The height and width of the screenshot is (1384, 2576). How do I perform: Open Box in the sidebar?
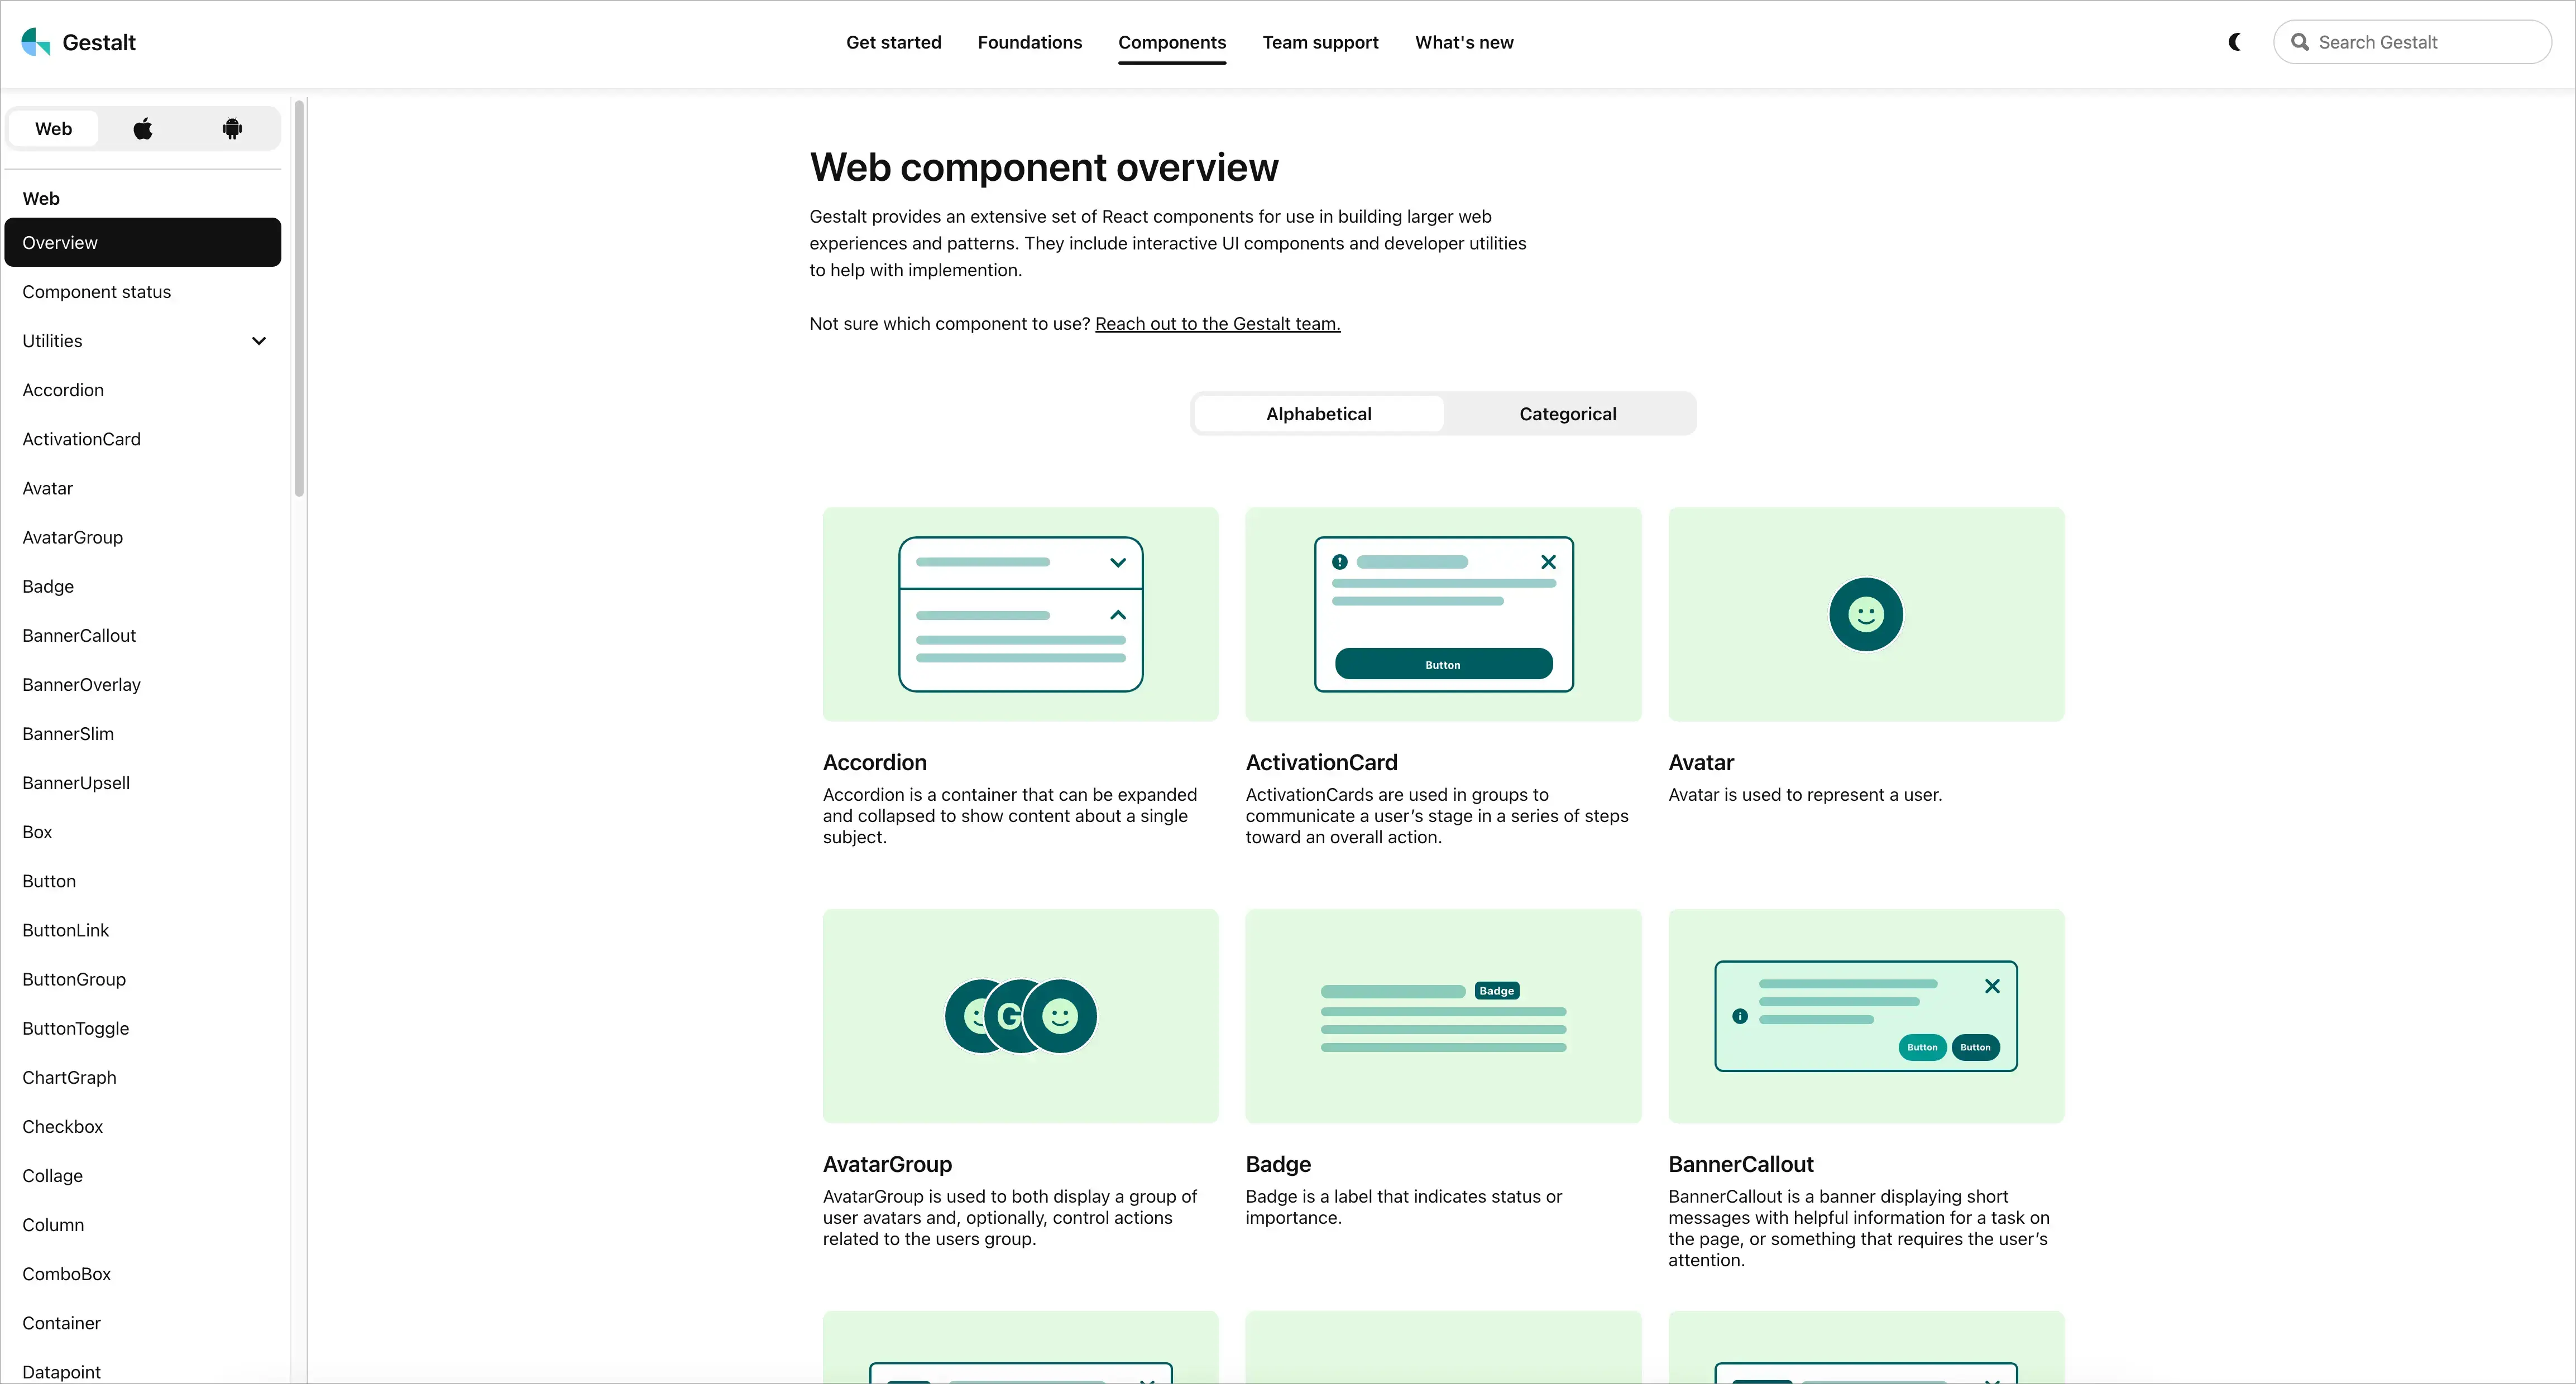click(x=143, y=832)
